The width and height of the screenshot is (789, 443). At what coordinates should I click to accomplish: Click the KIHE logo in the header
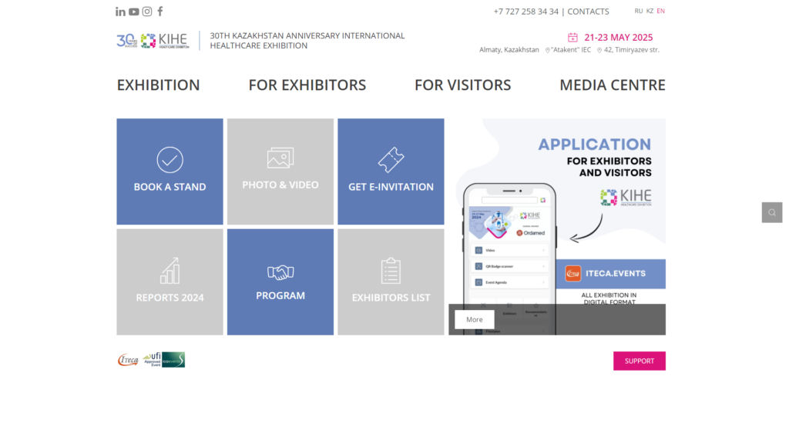(165, 41)
